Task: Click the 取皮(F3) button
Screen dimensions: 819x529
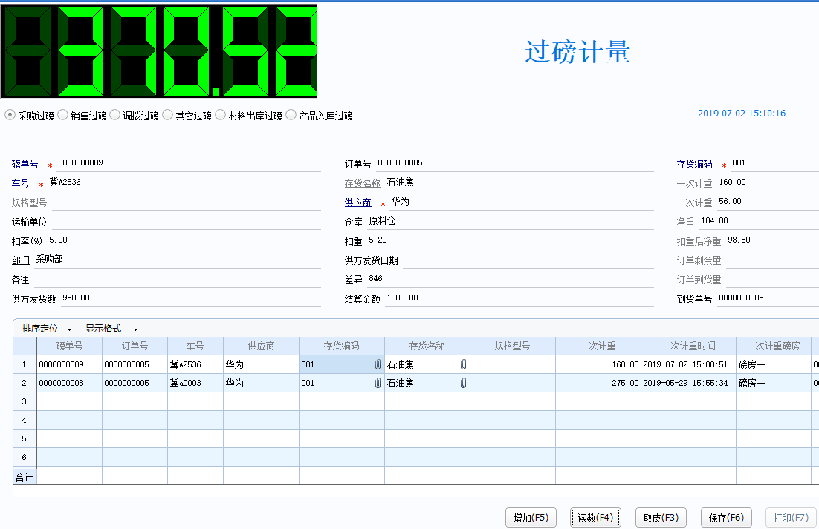Action: pyautogui.click(x=661, y=518)
